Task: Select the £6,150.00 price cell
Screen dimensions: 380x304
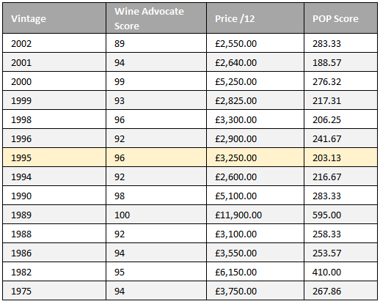Action: coord(255,272)
